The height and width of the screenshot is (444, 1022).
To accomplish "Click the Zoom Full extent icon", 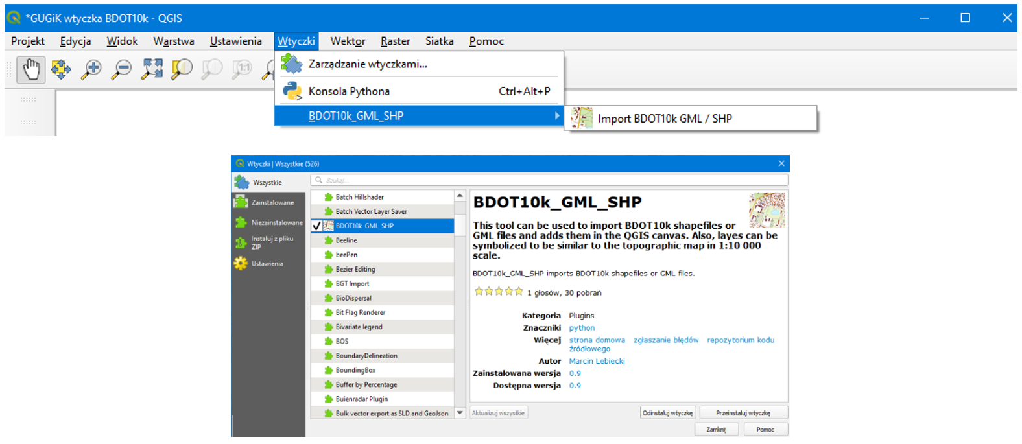I will click(x=152, y=69).
